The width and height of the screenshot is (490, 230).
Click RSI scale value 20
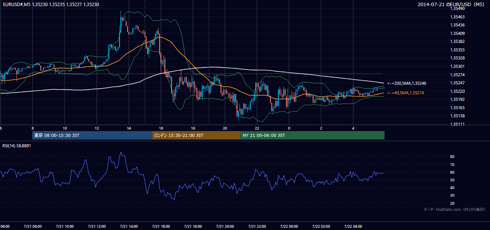[452, 203]
